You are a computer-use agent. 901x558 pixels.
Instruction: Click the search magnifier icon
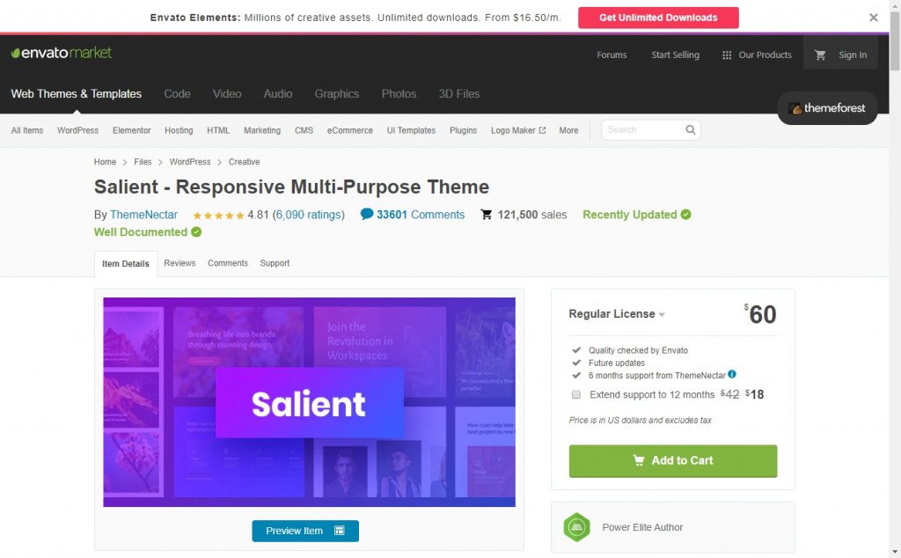pos(690,130)
